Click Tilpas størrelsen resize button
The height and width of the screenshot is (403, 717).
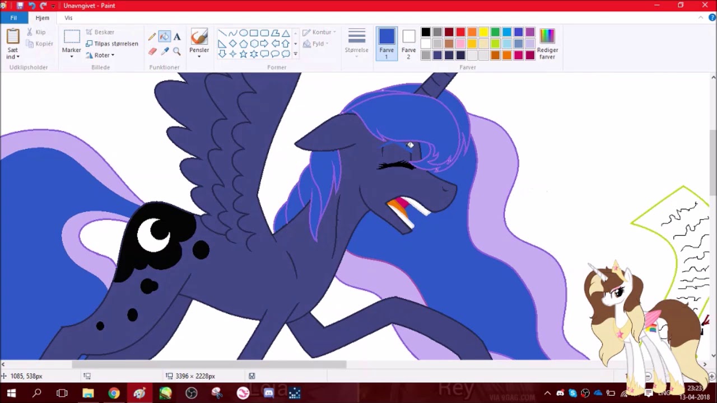coord(112,44)
